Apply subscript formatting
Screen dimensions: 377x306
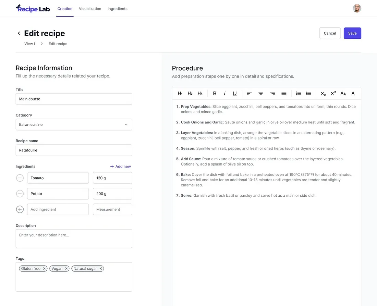323,94
